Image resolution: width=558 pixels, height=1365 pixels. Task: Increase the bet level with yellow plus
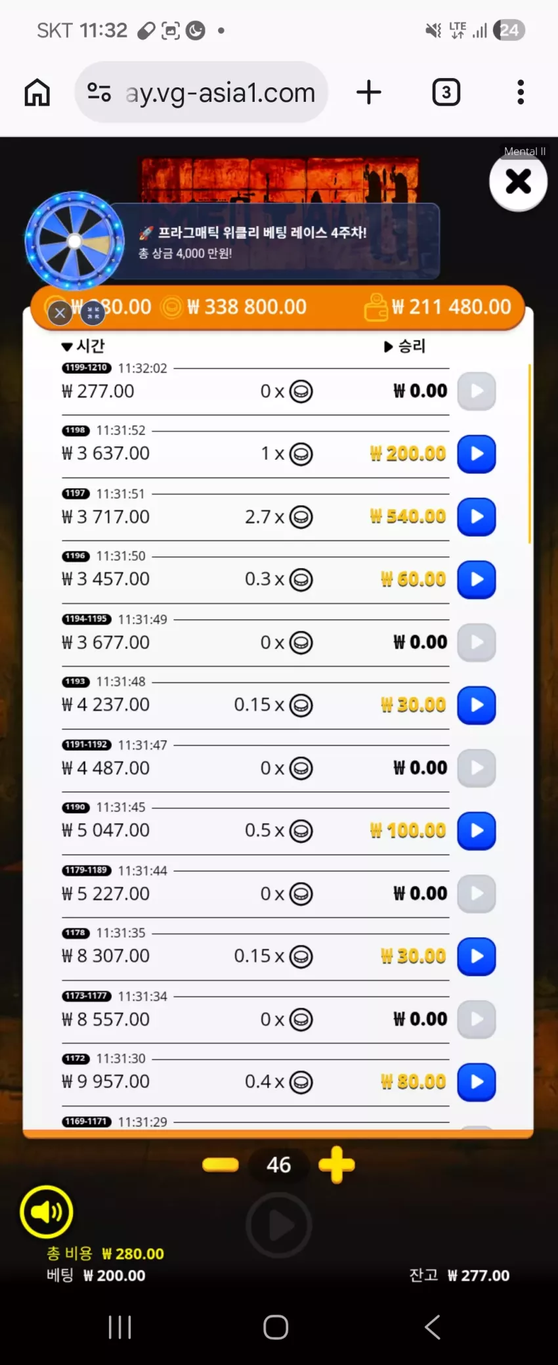(337, 1165)
